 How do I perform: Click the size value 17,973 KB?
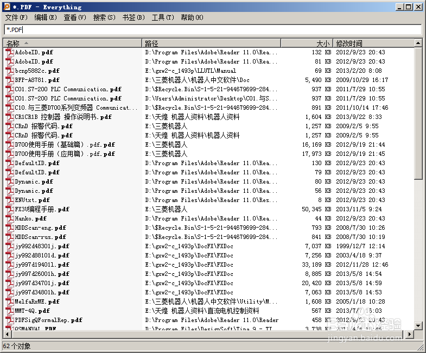coord(316,154)
